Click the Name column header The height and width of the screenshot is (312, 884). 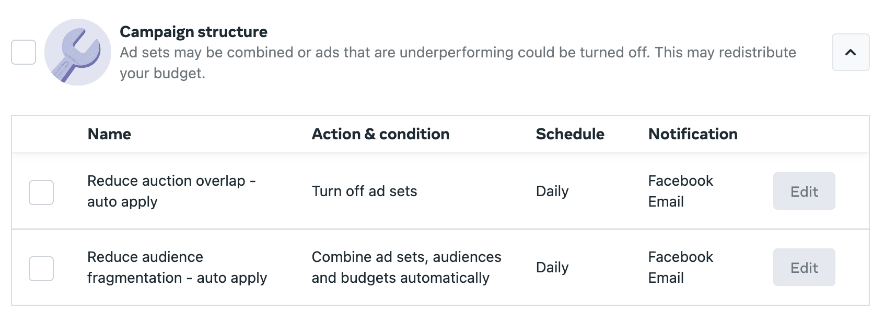point(109,134)
